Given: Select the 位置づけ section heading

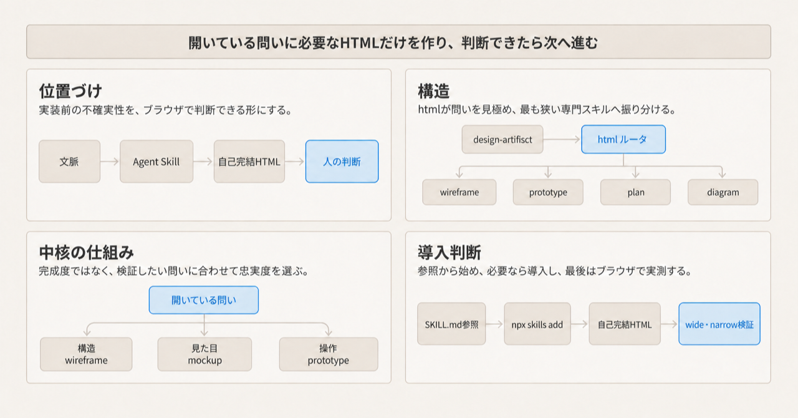Looking at the screenshot, I should [70, 91].
